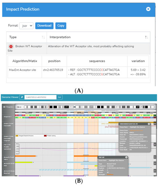Click Focus here in exon popup
Screen dimensions: 160x186
[123, 127]
